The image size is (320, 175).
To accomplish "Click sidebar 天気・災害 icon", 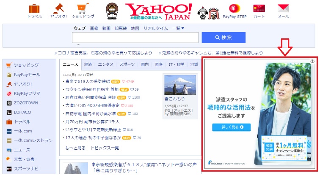I will [x=8, y=159].
